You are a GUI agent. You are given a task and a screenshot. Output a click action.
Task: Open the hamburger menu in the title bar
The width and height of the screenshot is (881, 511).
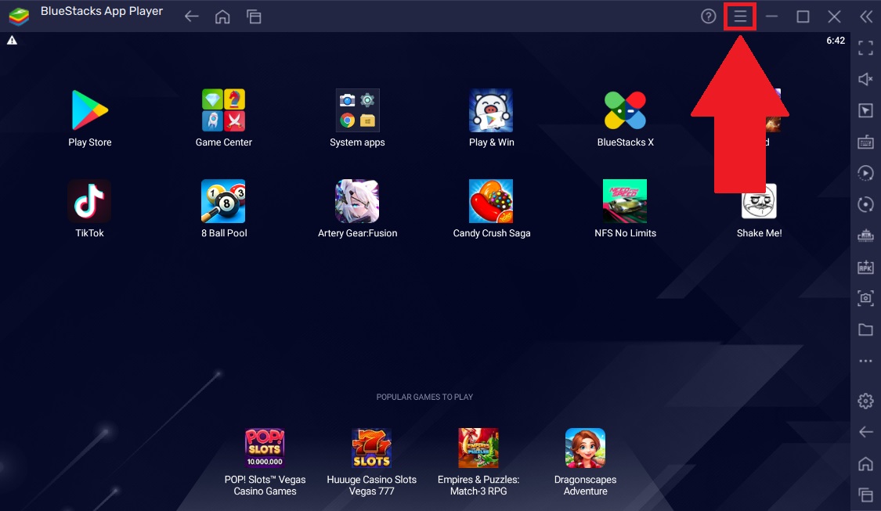(739, 16)
